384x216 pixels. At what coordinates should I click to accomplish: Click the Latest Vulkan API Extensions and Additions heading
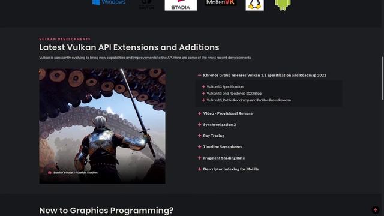129,47
